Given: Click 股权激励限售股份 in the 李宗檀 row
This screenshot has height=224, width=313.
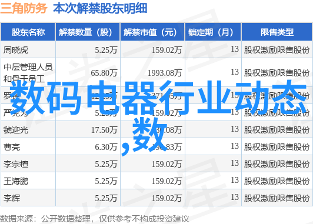Looking at the screenshot, I should tap(277, 164).
